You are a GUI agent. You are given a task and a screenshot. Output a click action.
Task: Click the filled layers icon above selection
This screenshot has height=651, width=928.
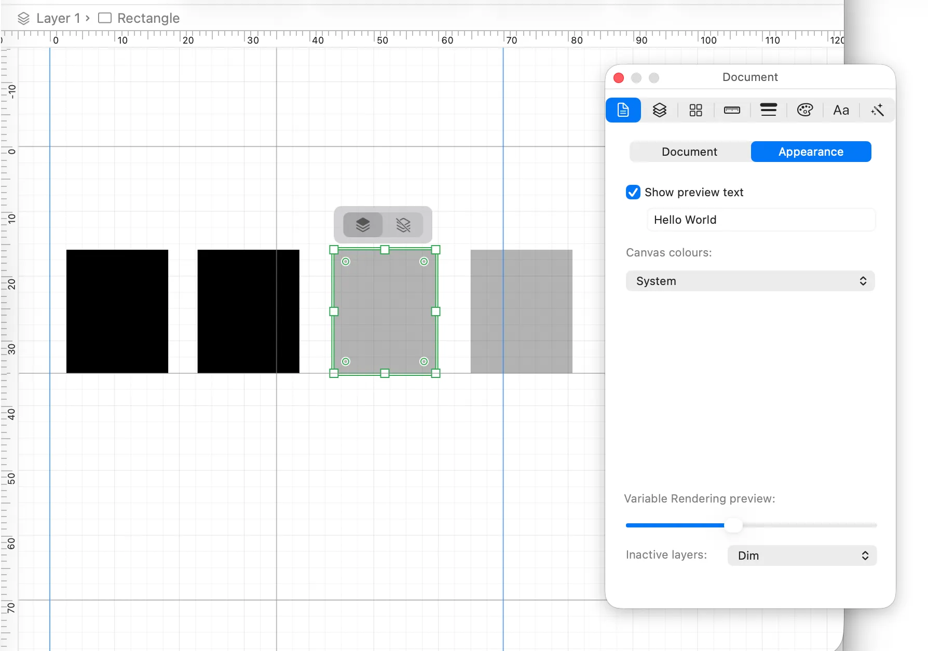click(x=363, y=225)
